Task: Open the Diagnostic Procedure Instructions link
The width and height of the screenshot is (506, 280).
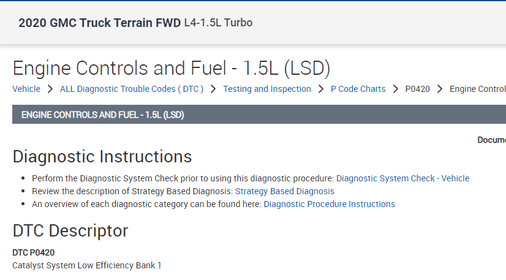Action: coord(329,204)
